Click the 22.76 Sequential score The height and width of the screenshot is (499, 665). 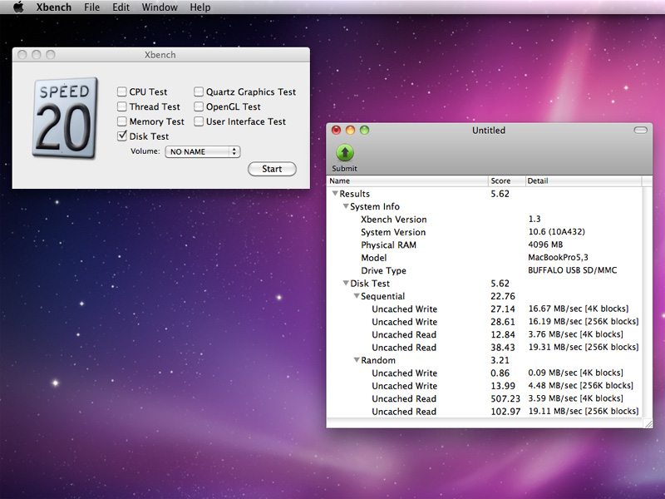pyautogui.click(x=503, y=296)
